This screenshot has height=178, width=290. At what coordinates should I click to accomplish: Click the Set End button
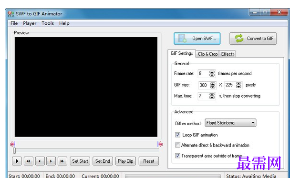click(103, 161)
